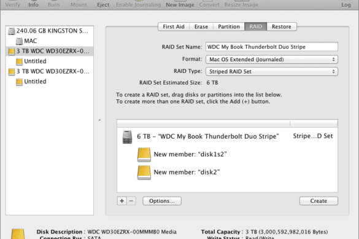Viewport: 359px width, 239px height.
Task: Click the Convert toolbar item
Action: (x=209, y=4)
